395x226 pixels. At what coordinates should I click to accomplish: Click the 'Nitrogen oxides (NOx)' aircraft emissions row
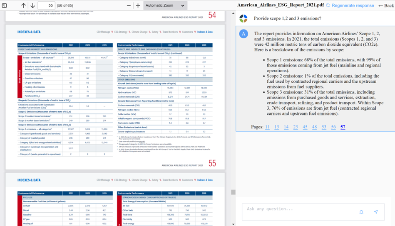point(165,88)
